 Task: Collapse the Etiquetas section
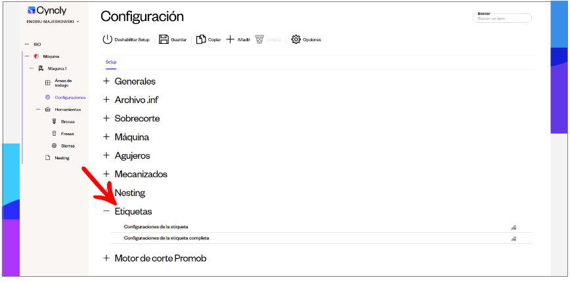106,211
